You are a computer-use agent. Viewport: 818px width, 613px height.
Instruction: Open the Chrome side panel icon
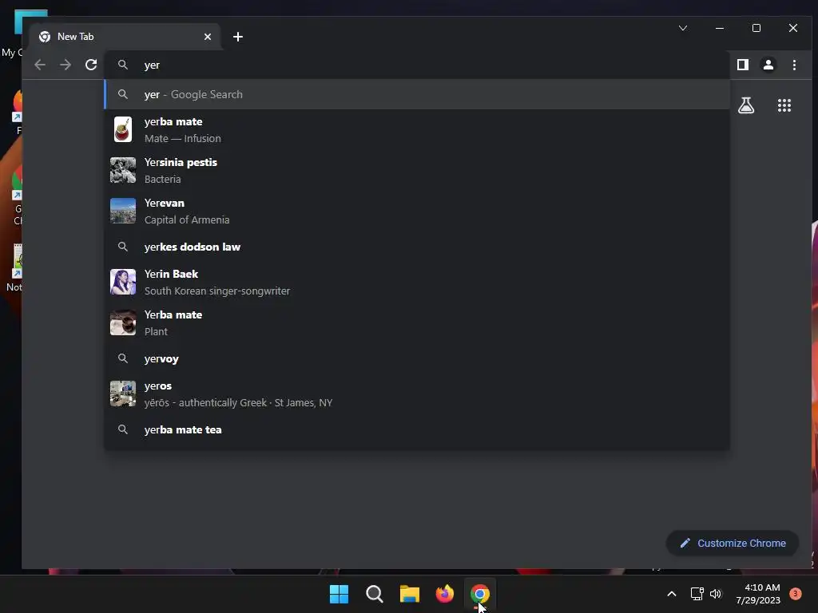coord(743,65)
